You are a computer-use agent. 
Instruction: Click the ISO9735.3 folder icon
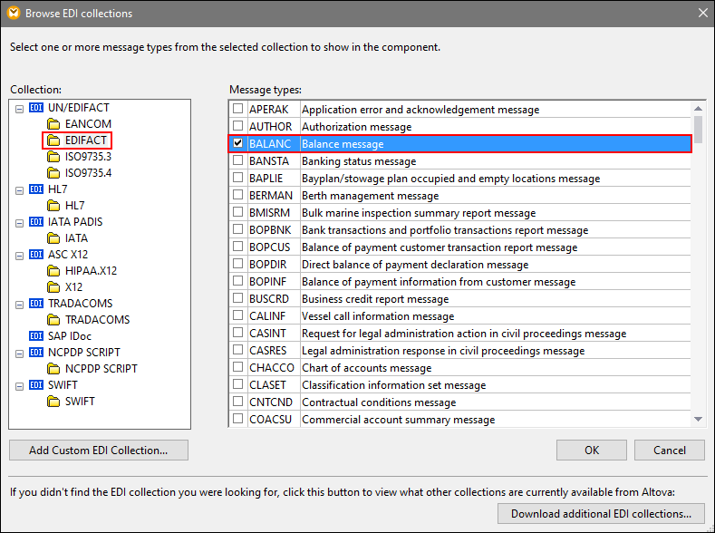(x=53, y=157)
